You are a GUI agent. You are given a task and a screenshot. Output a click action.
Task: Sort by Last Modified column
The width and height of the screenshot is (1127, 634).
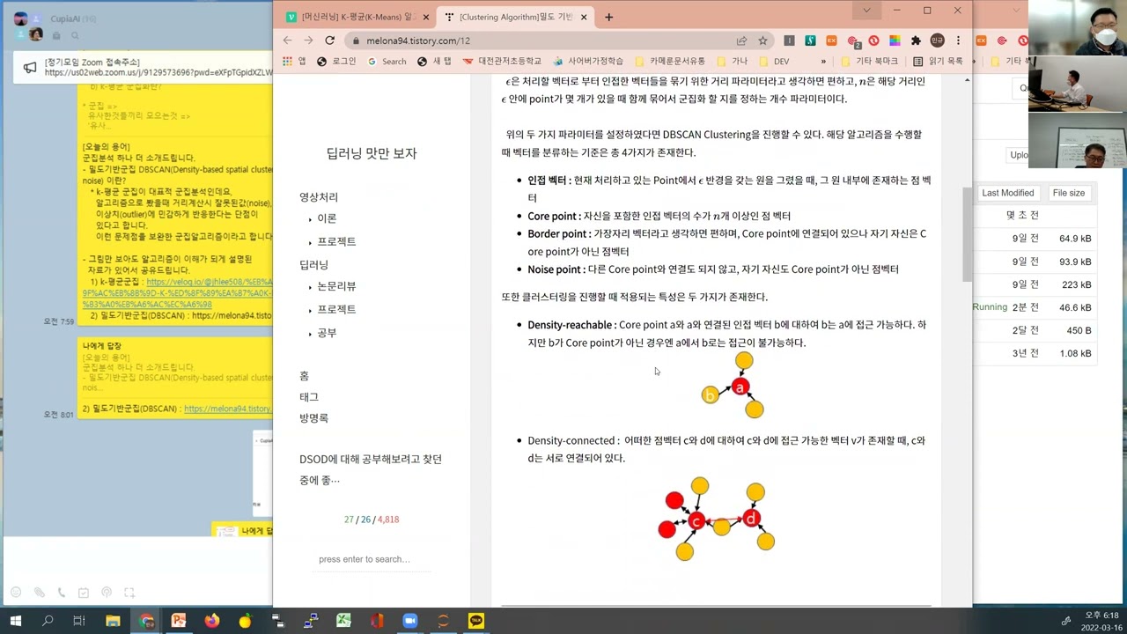[x=1008, y=193]
